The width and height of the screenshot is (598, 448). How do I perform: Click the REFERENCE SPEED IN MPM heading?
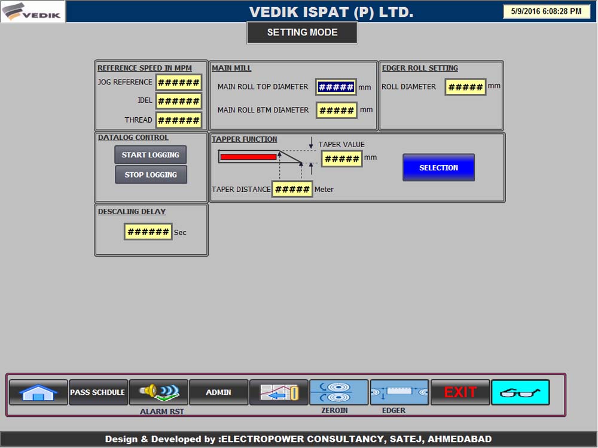pyautogui.click(x=145, y=68)
